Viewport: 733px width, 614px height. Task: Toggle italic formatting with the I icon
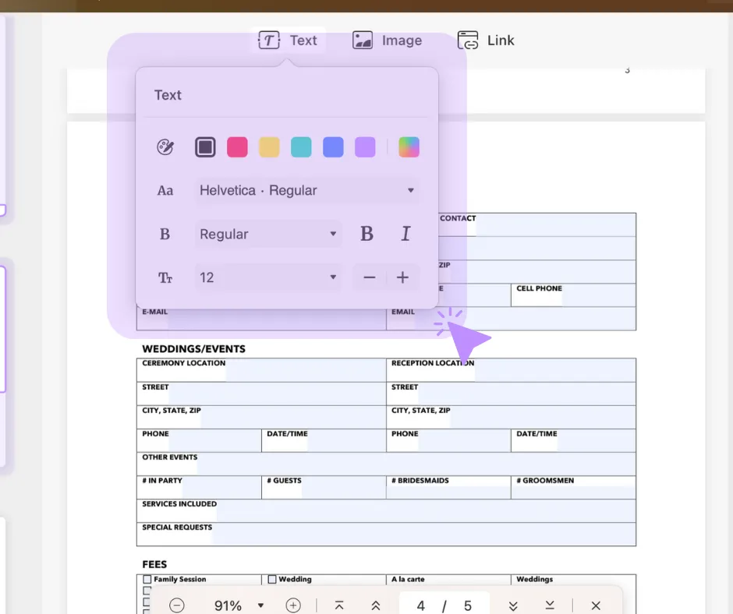coord(405,234)
